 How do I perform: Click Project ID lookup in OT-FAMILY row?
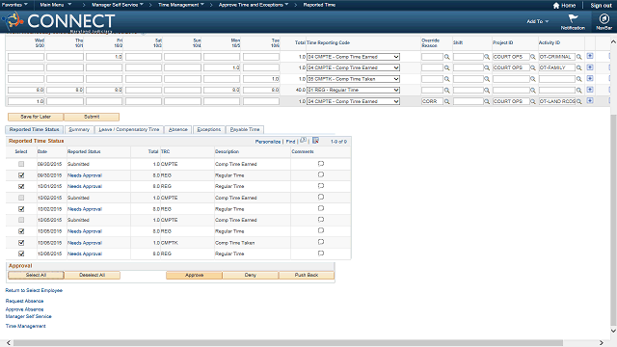[x=533, y=68]
